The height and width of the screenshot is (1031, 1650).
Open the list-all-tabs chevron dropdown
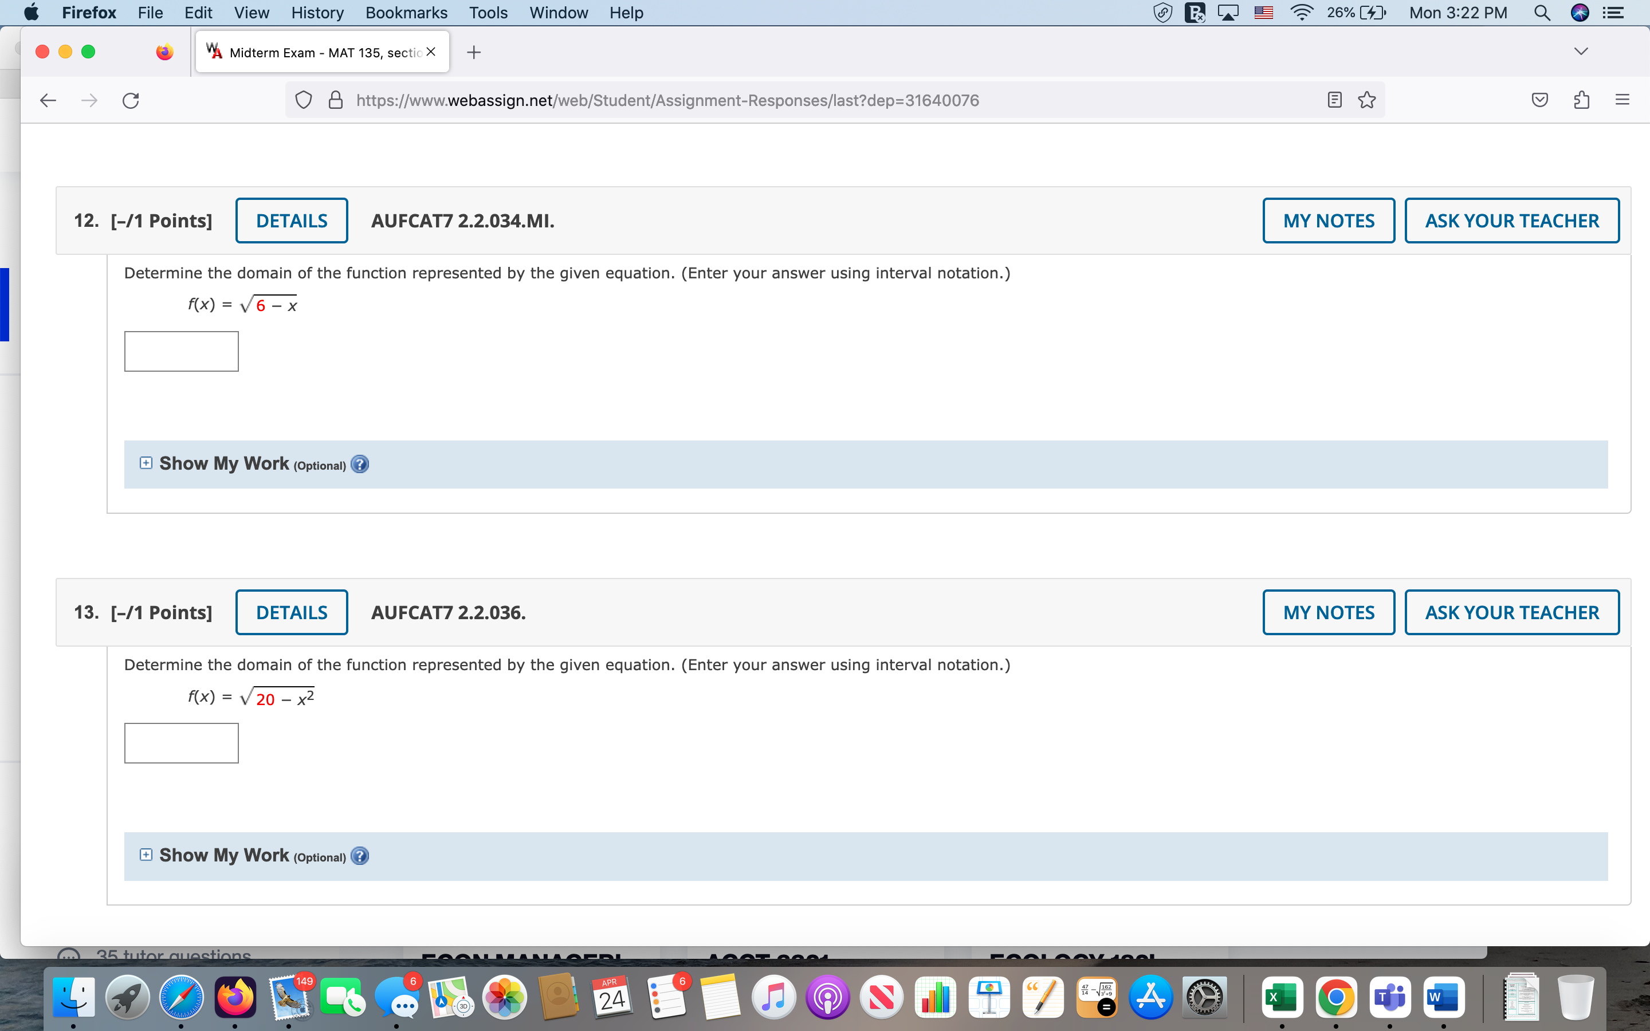pyautogui.click(x=1581, y=50)
